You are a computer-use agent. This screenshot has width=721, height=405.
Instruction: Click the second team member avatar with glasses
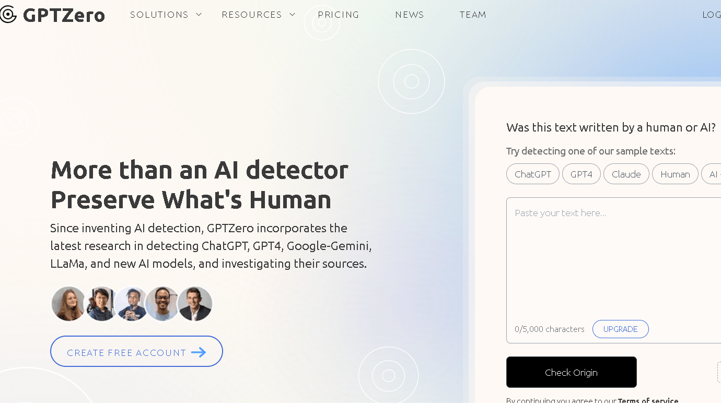pos(100,304)
